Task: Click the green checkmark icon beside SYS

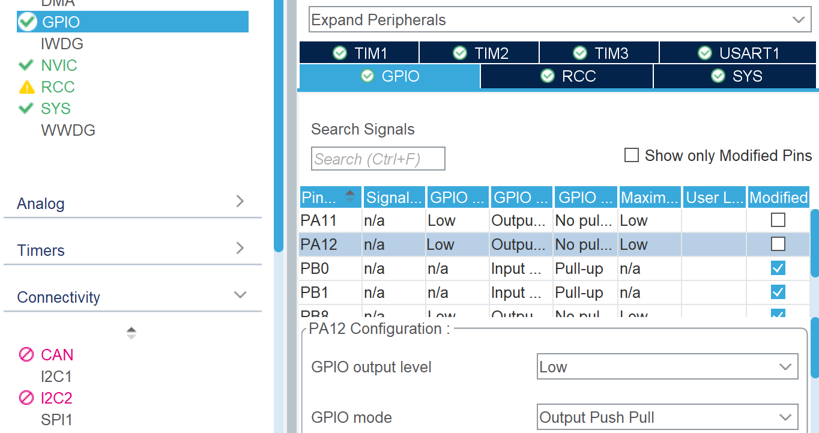Action: pos(26,108)
